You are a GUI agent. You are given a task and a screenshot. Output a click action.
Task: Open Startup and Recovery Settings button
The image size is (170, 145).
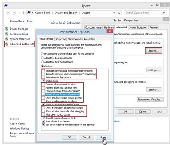click(x=153, y=90)
